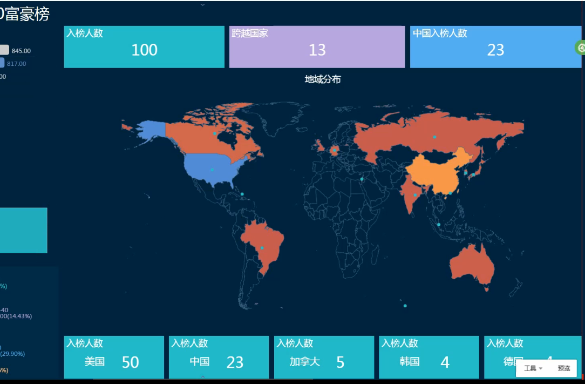Screen dimensions: 585x384
Task: Click the (14.43%) pie label
Action: pos(20,316)
